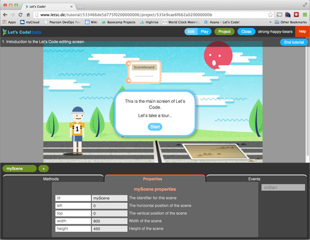Open Highrise bookmark
310x240 pixels.
point(149,22)
